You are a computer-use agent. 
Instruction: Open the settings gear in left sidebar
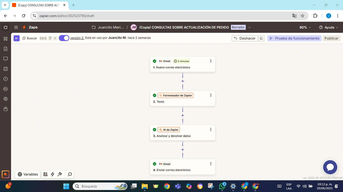tap(6, 99)
